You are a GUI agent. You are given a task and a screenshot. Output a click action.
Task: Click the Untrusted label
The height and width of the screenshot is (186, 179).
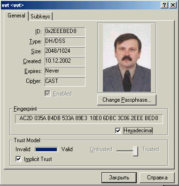point(101,149)
